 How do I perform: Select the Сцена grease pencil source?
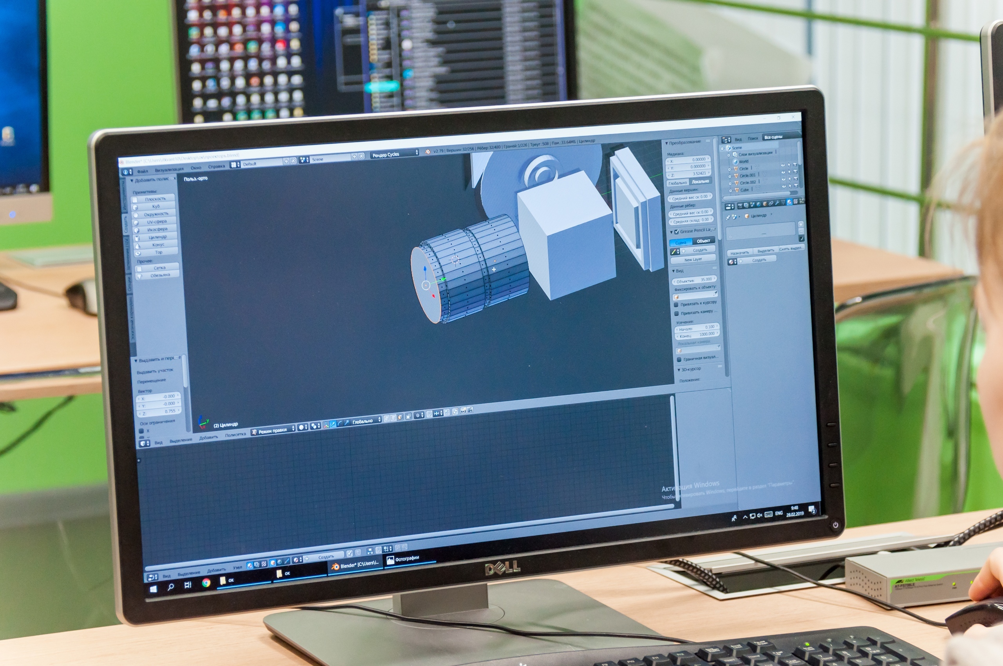tap(681, 243)
